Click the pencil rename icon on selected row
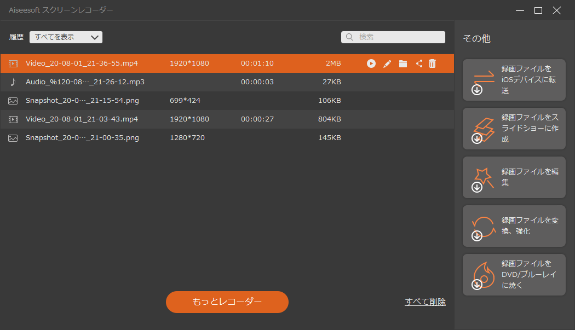Image resolution: width=575 pixels, height=330 pixels. pos(387,63)
